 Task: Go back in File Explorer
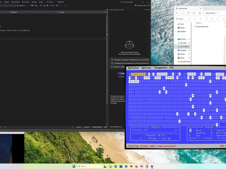pos(177,13)
